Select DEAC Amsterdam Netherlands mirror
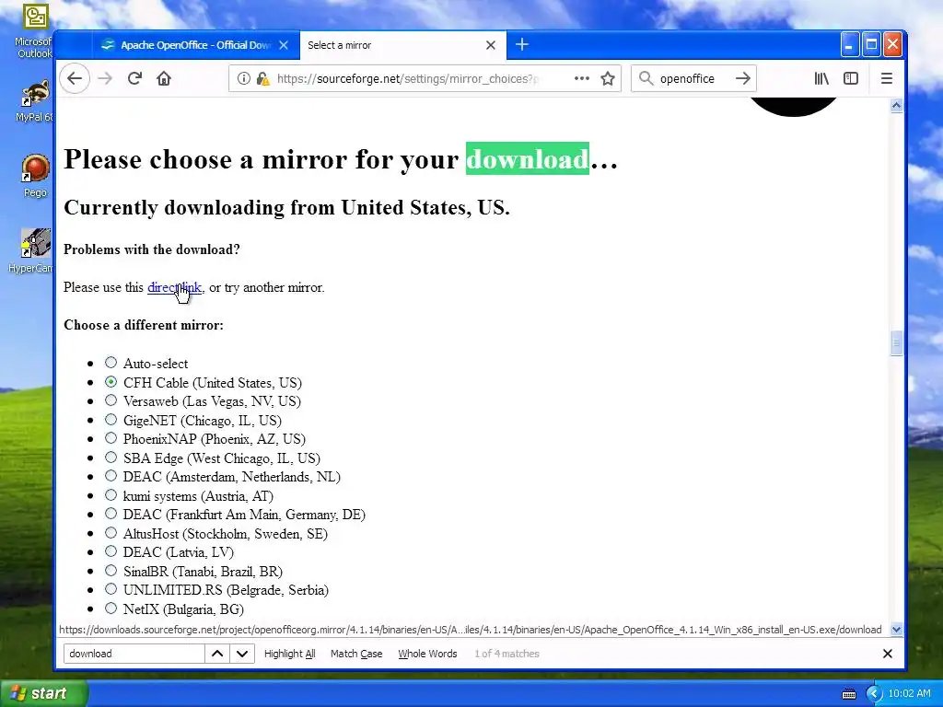The image size is (943, 707). point(111,476)
